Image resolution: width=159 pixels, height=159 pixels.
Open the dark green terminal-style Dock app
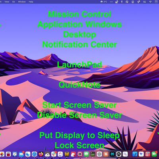pos(93,154)
